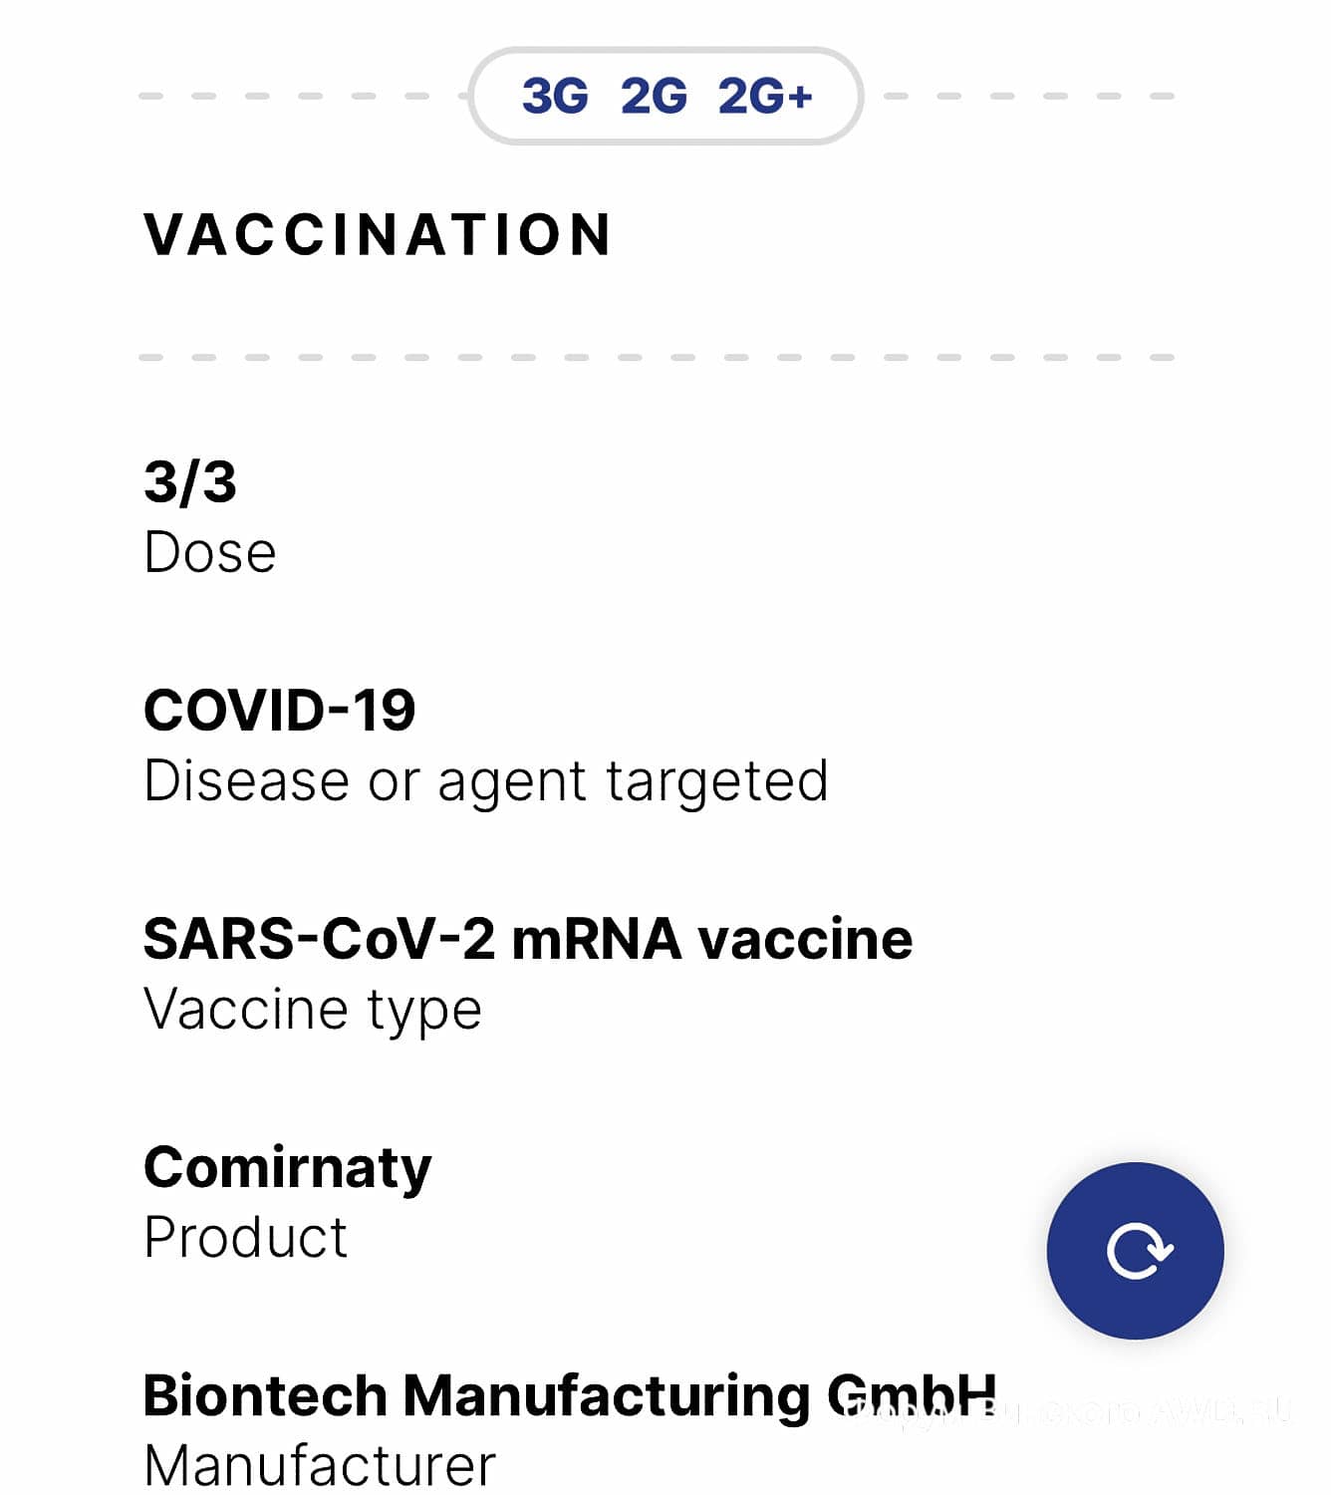Click the Disease or agent targeted label
1331x1495 pixels.
[486, 781]
